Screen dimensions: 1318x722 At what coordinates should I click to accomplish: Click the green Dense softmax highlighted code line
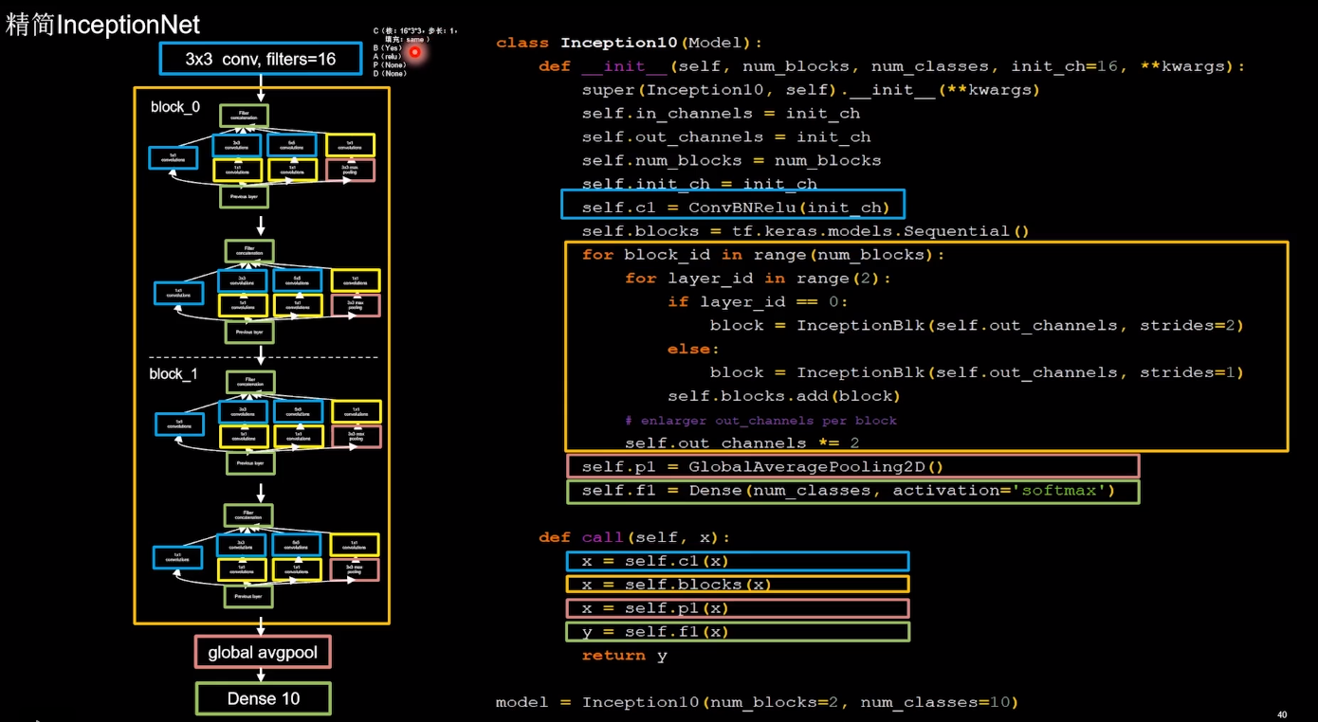pos(851,490)
